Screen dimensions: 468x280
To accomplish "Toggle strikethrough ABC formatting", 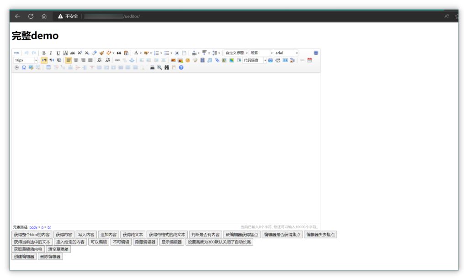I will [x=73, y=53].
